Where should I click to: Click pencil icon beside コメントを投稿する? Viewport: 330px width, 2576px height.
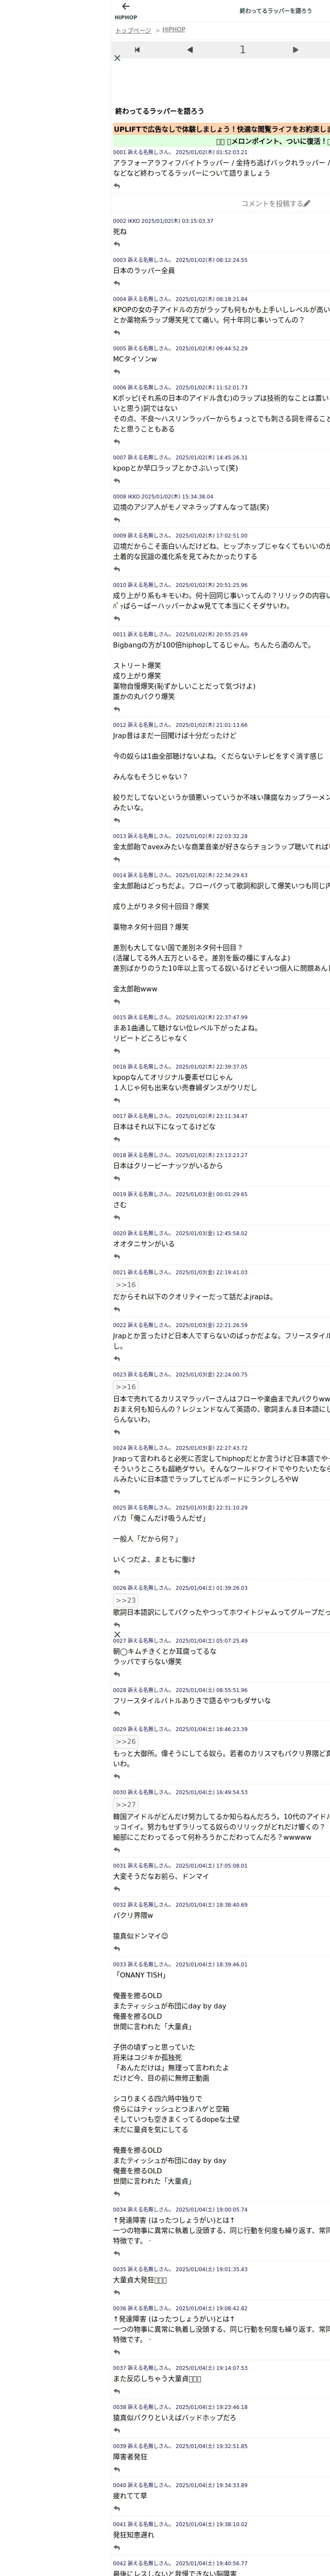(x=307, y=203)
